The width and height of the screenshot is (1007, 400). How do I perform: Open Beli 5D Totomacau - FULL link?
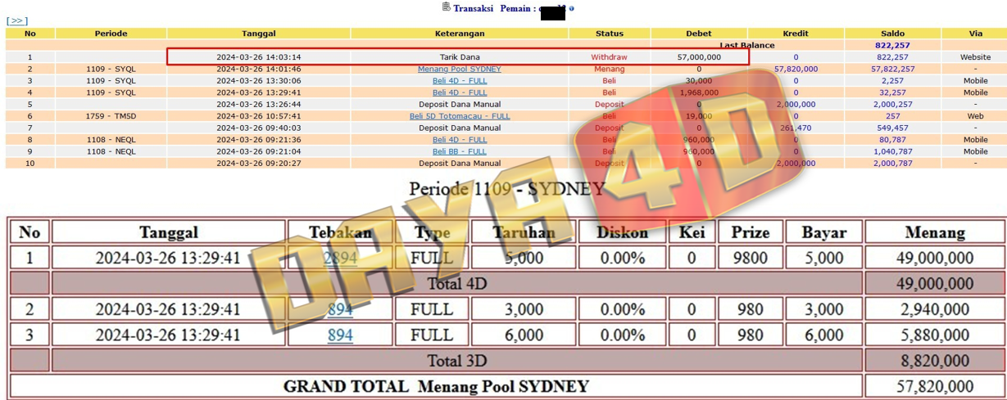click(459, 116)
